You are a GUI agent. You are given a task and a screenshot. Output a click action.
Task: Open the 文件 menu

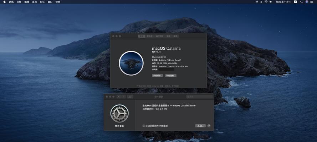click(19, 2)
